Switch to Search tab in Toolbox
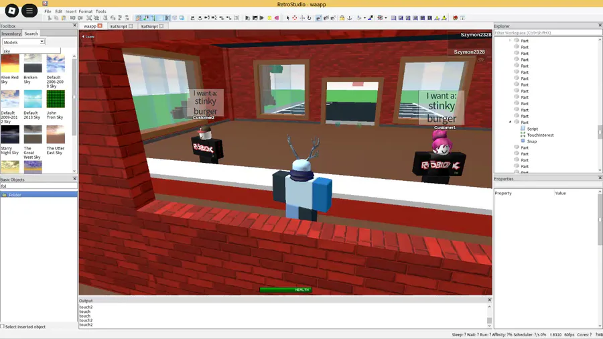Screen dimensions: 603x339 [31, 33]
